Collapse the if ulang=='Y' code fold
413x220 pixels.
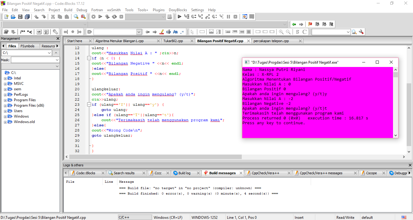click(90, 105)
